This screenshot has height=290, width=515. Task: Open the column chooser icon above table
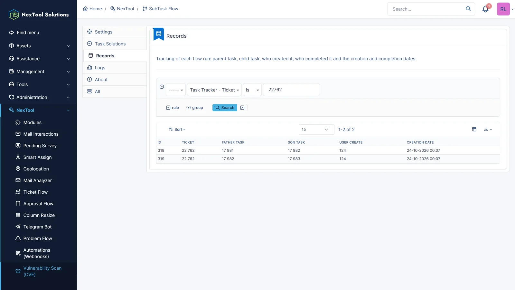pyautogui.click(x=474, y=129)
